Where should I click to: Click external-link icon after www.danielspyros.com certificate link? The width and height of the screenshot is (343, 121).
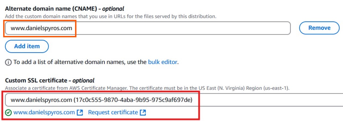[80, 113]
